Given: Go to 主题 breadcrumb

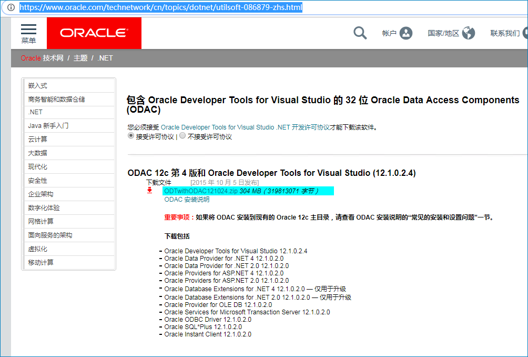Looking at the screenshot, I should coord(80,58).
